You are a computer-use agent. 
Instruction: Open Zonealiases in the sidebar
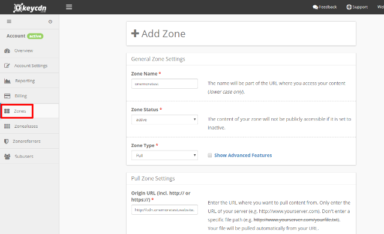29,126
